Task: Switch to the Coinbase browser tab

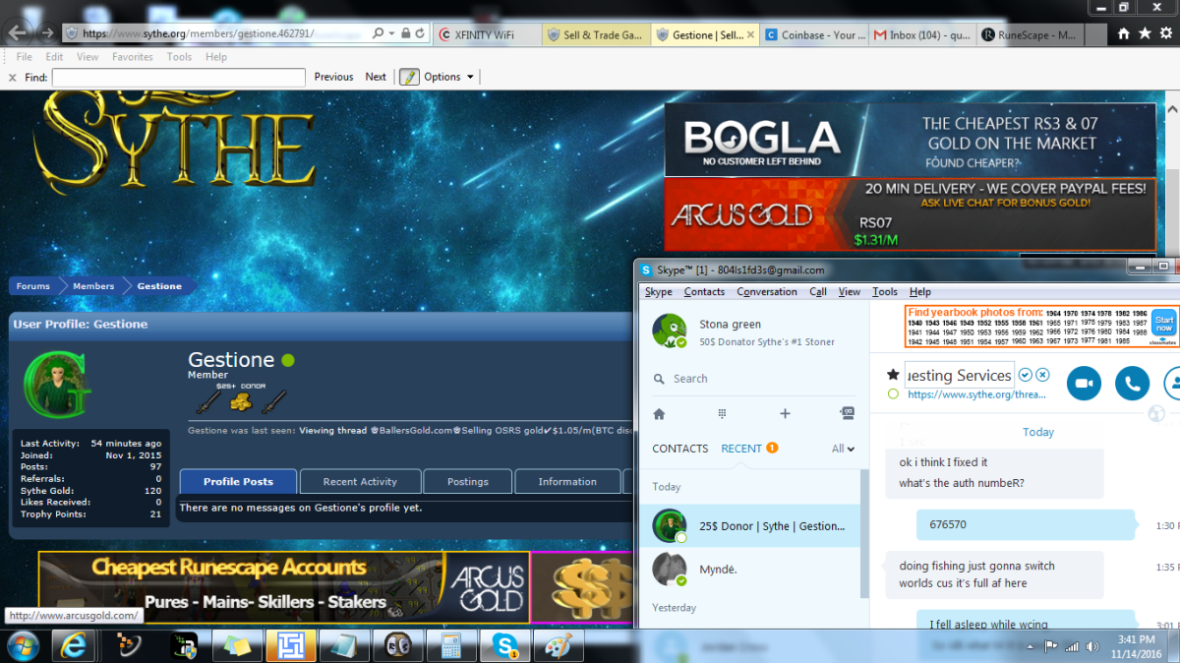Action: [815, 34]
